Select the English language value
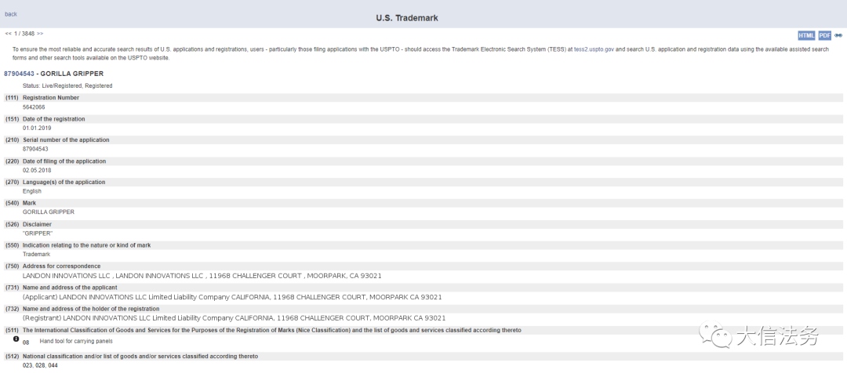Viewport: 847px width, 373px height. (x=32, y=191)
